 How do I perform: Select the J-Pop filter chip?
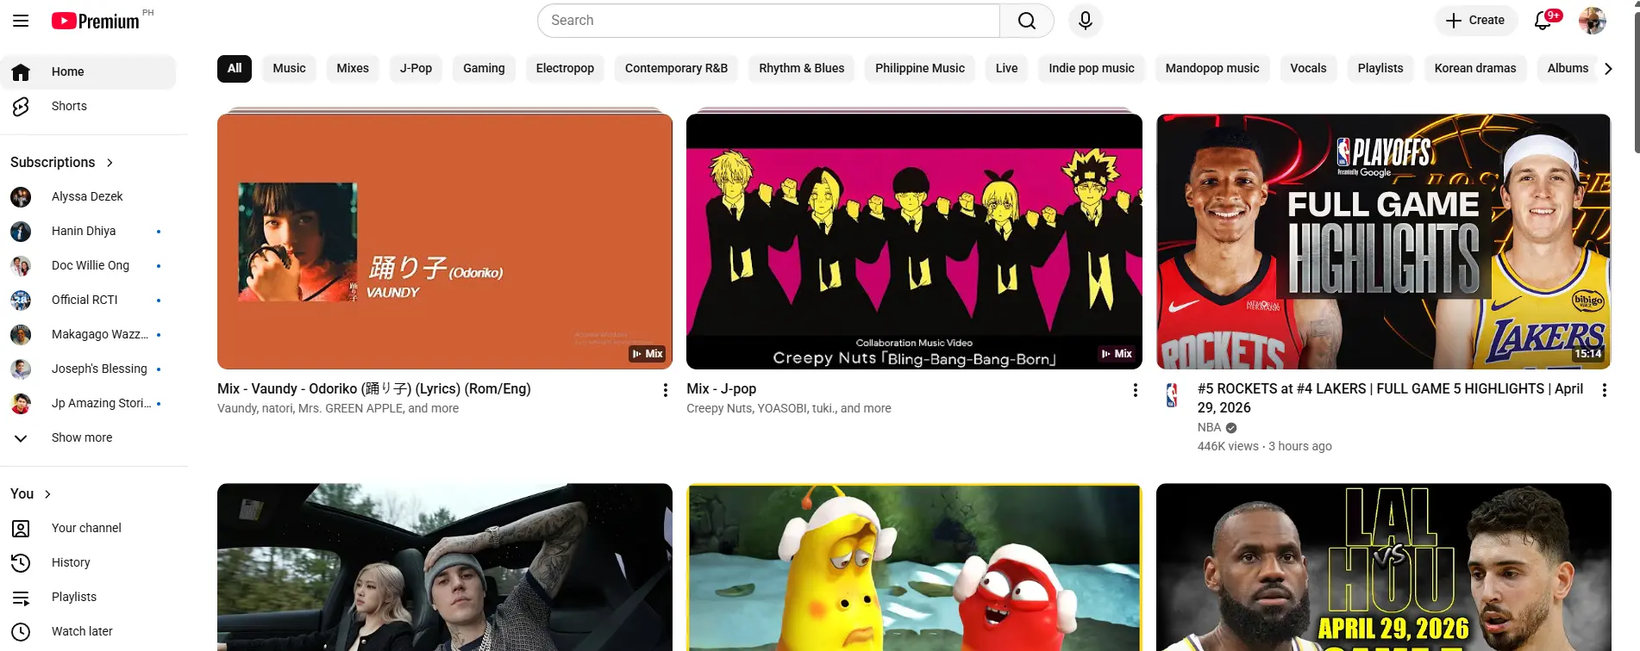(x=416, y=68)
